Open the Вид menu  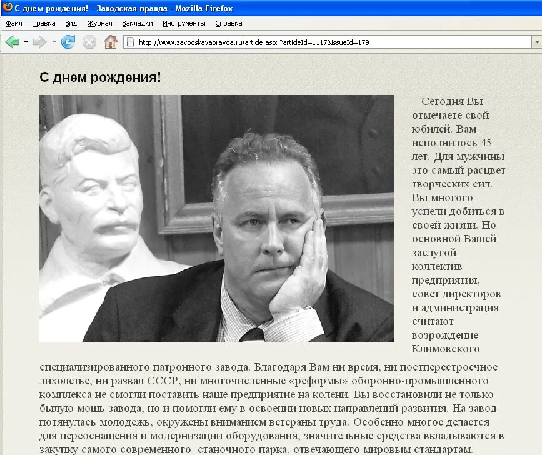tap(70, 22)
